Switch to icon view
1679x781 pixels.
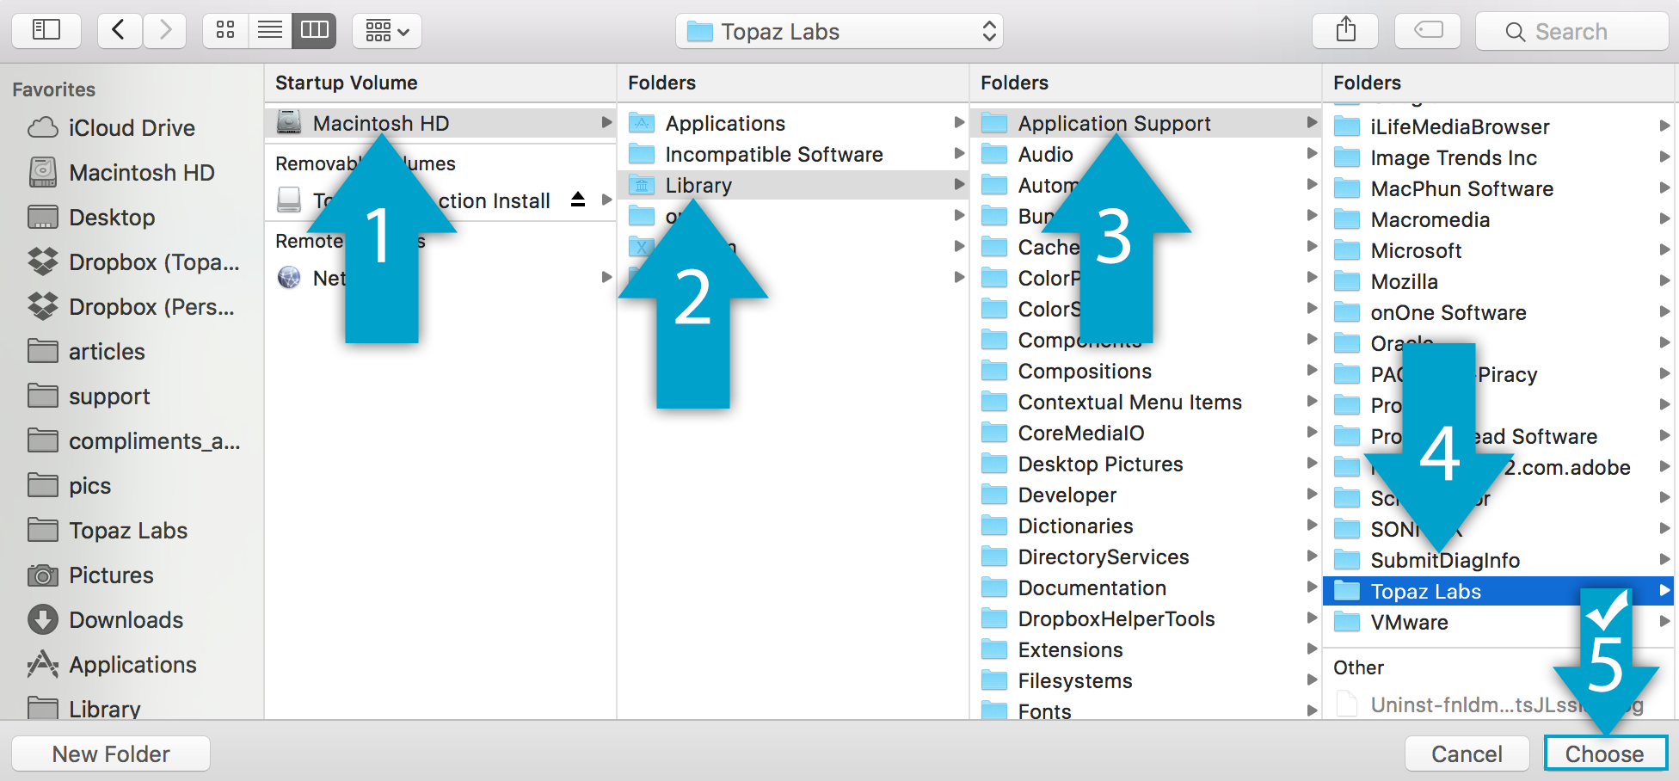coord(225,31)
